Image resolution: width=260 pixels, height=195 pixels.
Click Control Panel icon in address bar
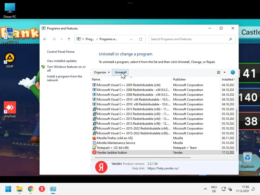[79, 39]
